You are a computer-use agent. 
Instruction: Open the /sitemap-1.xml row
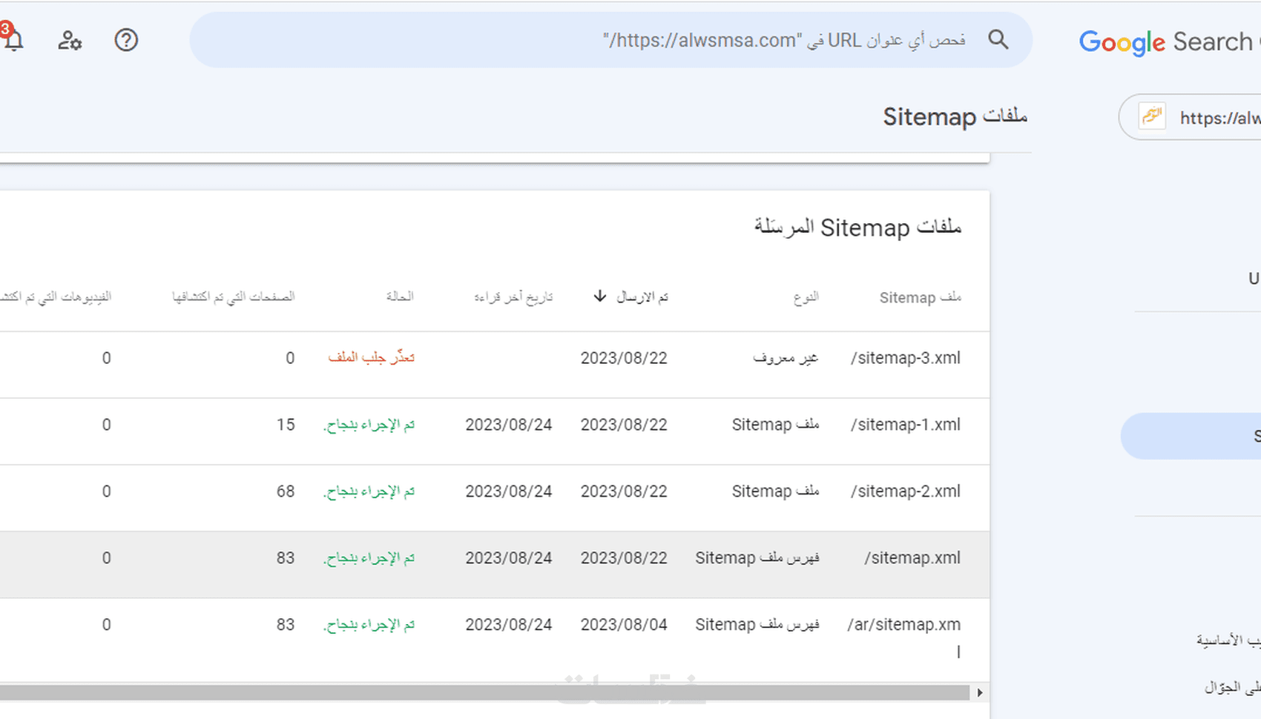(x=905, y=425)
